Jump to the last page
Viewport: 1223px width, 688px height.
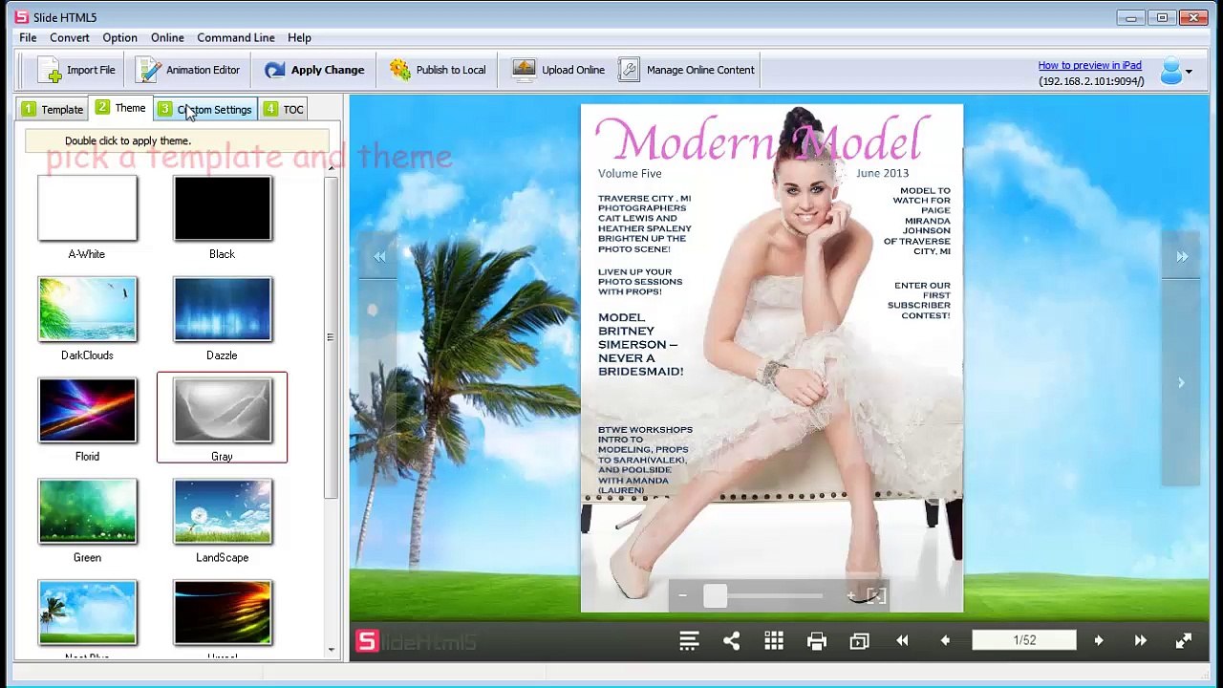tap(1141, 640)
